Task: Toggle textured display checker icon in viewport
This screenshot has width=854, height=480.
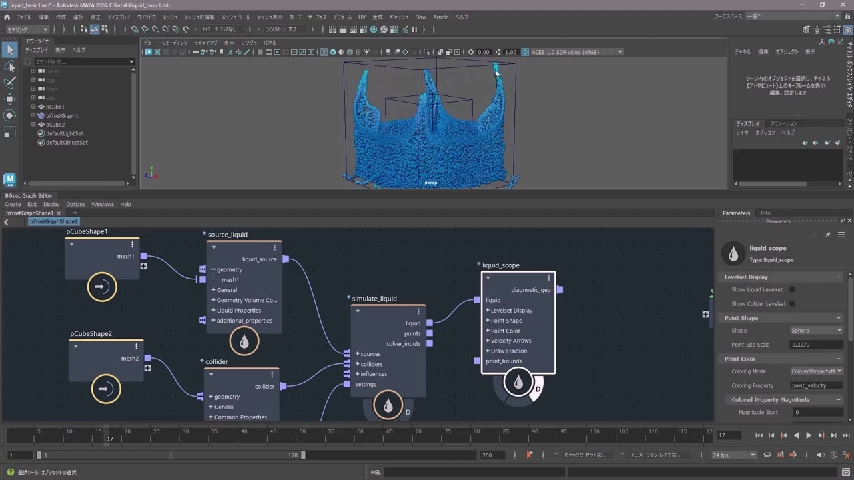Action: (358, 52)
